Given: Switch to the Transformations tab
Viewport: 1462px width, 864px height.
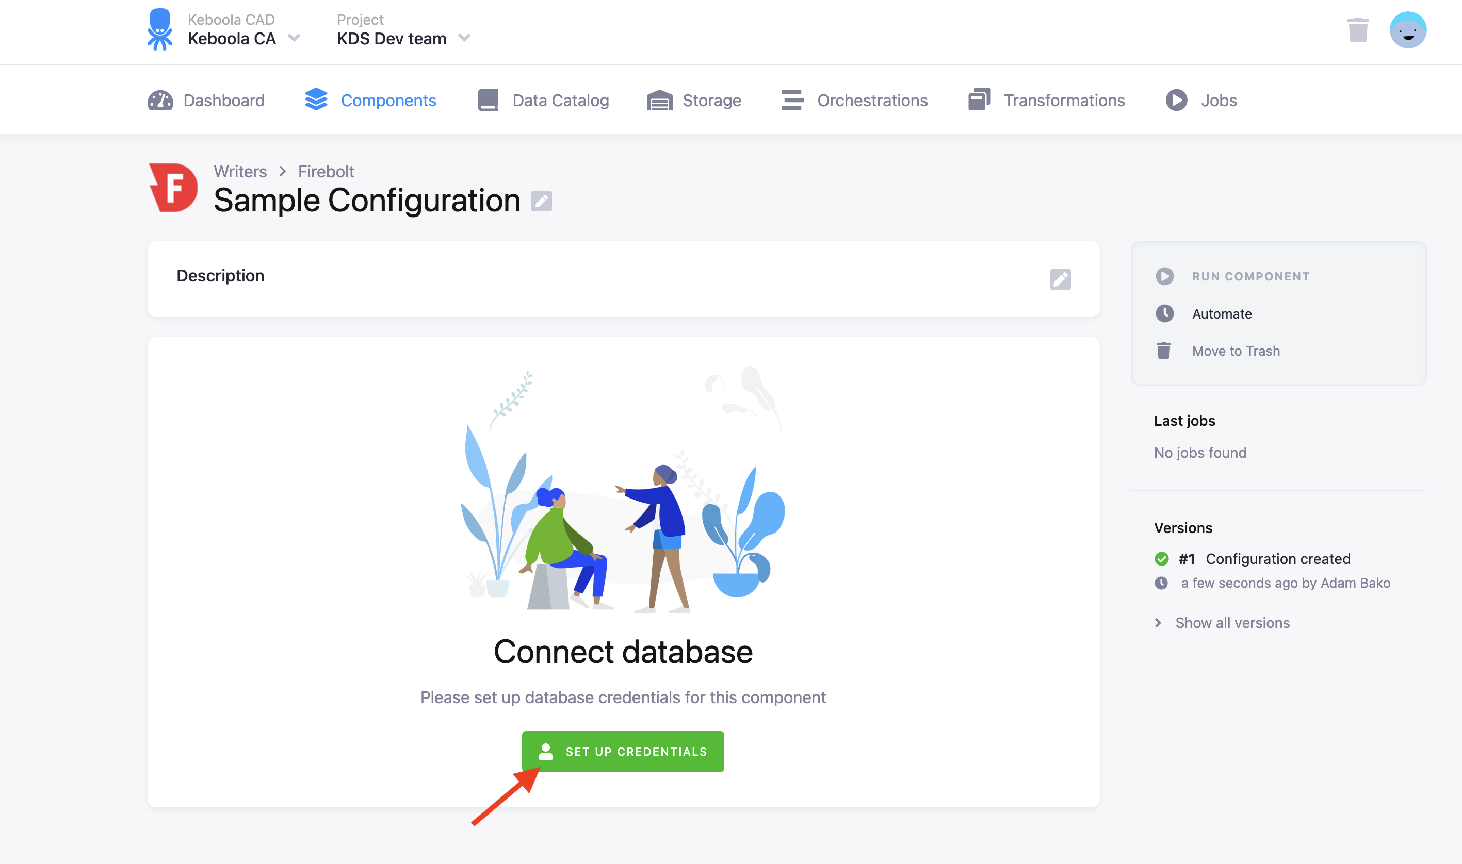Looking at the screenshot, I should click(x=1064, y=99).
